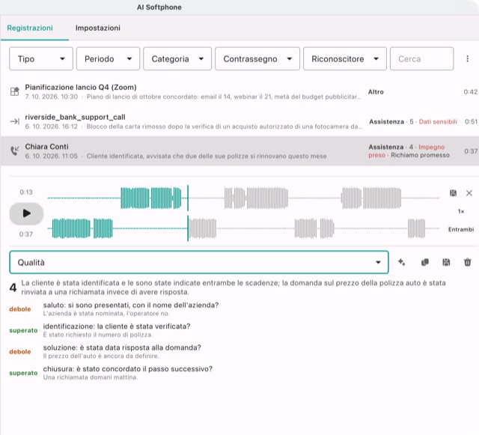The width and height of the screenshot is (479, 435).
Task: Select the riverside_bank_support_call recording
Action: 239,121
